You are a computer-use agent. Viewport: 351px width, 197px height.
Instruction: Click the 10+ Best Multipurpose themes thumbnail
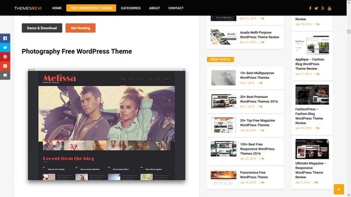223,78
